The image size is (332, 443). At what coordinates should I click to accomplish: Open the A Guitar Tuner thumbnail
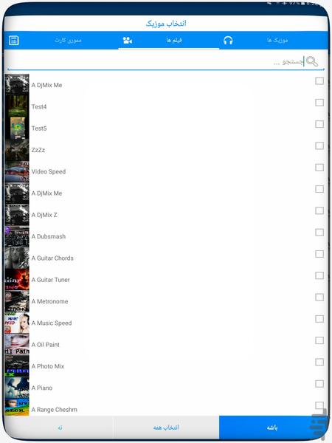coord(17,280)
